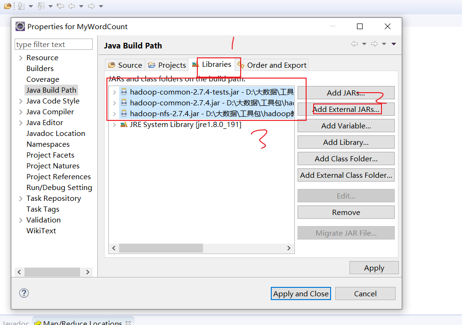Close the Map/Reduce Locations view tab
The image size is (462, 325).
(128, 323)
